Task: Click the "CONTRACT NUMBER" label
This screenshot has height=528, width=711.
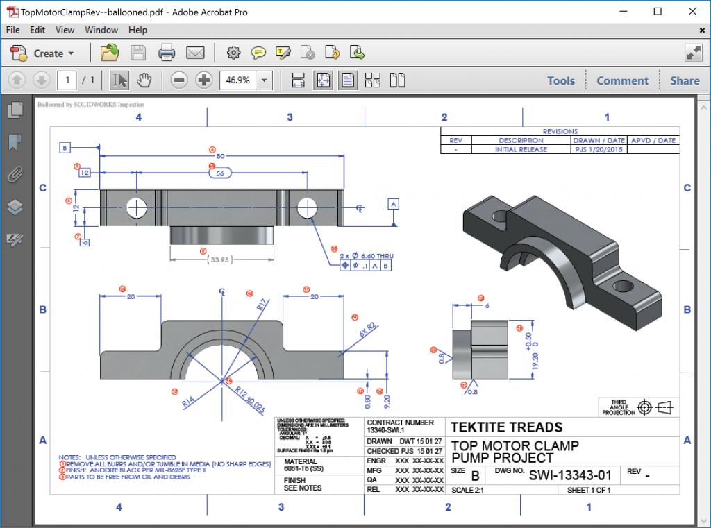Action: [401, 423]
